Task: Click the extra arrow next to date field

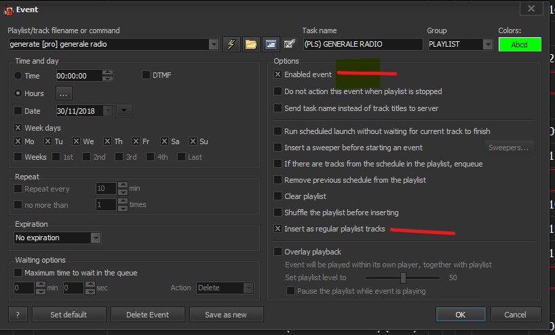Action: pos(123,110)
